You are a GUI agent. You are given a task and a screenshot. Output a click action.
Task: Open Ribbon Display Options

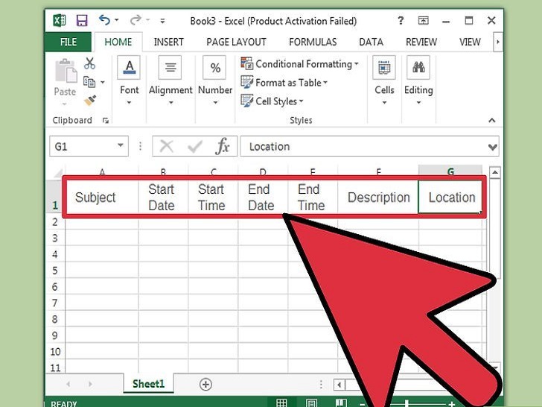pos(423,21)
